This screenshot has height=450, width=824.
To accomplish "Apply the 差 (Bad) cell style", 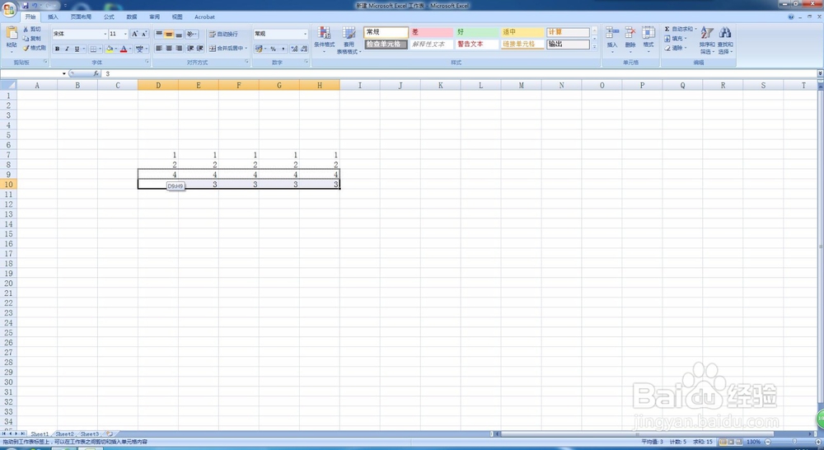I will (431, 32).
